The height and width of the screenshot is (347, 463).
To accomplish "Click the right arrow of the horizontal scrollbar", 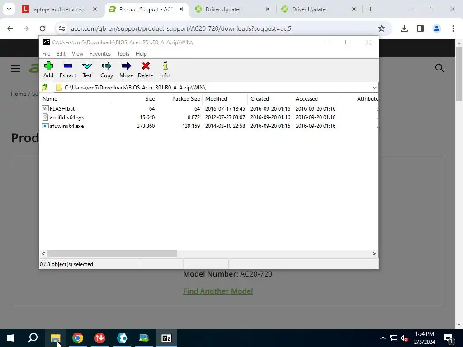I will (x=374, y=254).
